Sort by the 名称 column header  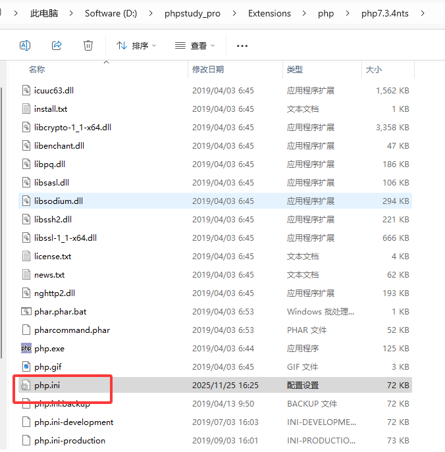click(x=37, y=70)
